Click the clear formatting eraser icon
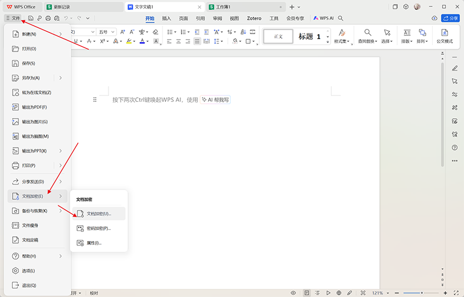 pyautogui.click(x=155, y=32)
